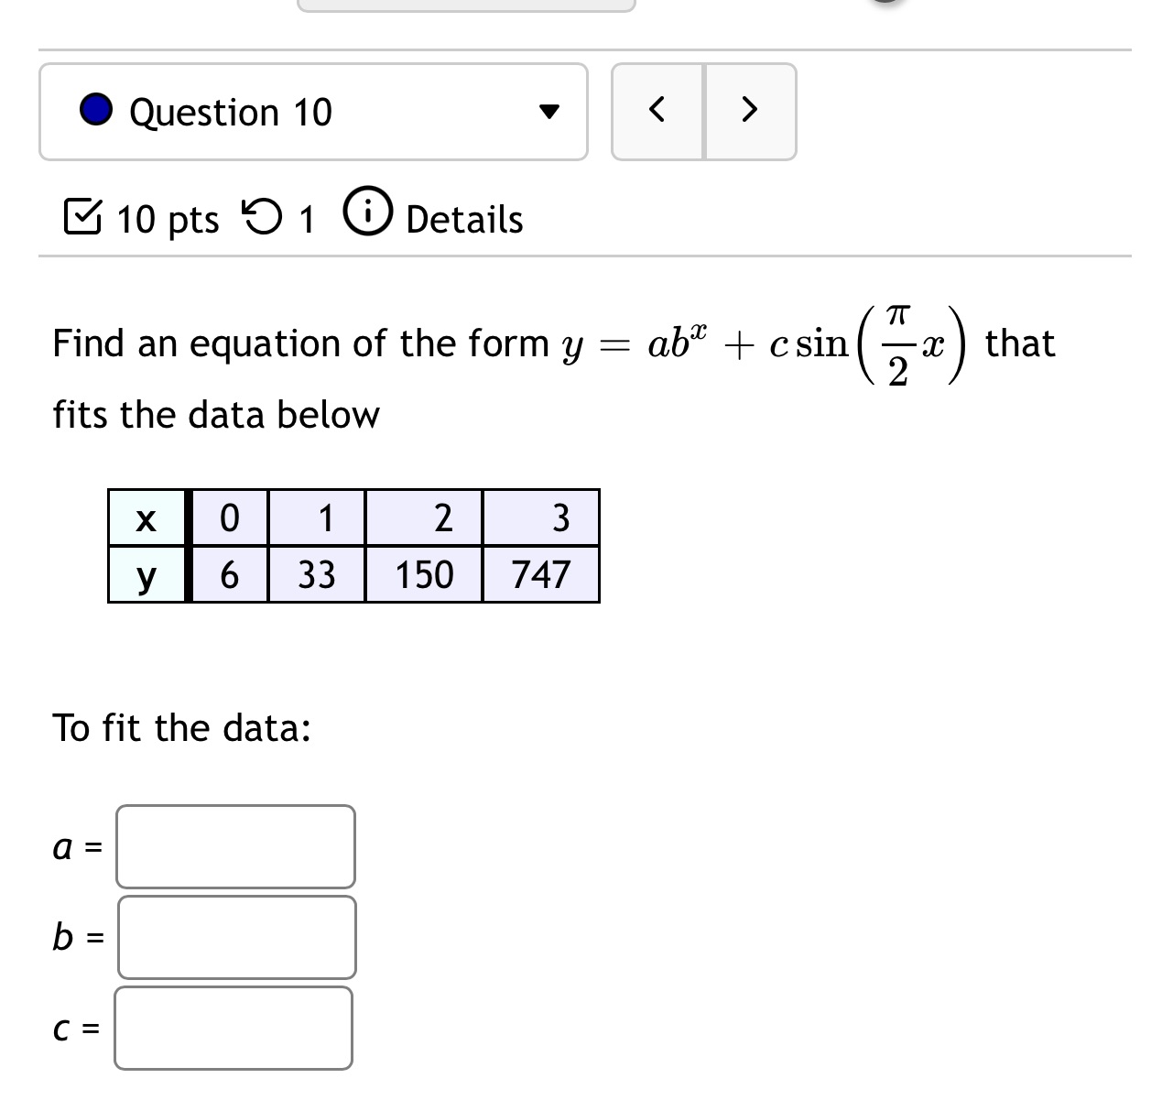Select the table cell containing 747
This screenshot has width=1162, height=1100.
(541, 574)
